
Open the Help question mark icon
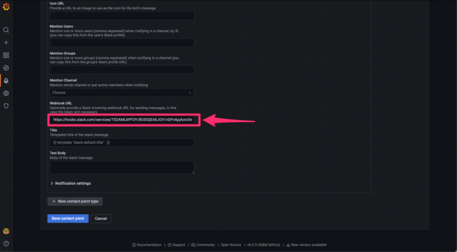click(6, 244)
